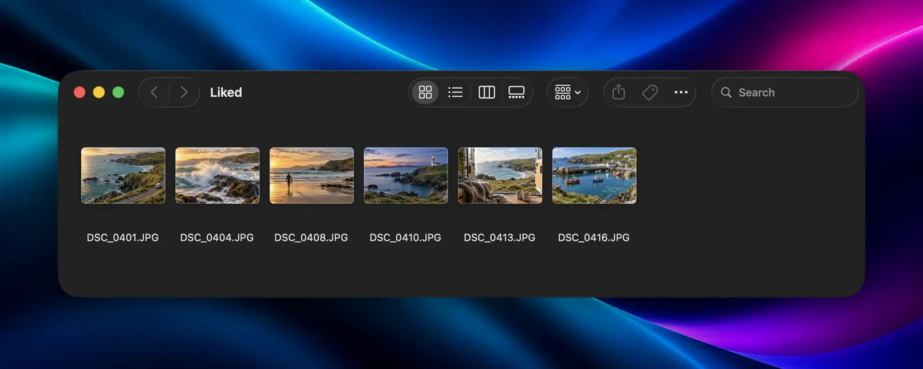The width and height of the screenshot is (923, 369).
Task: Click the DSC_0413.JPG file name
Action: click(x=500, y=238)
